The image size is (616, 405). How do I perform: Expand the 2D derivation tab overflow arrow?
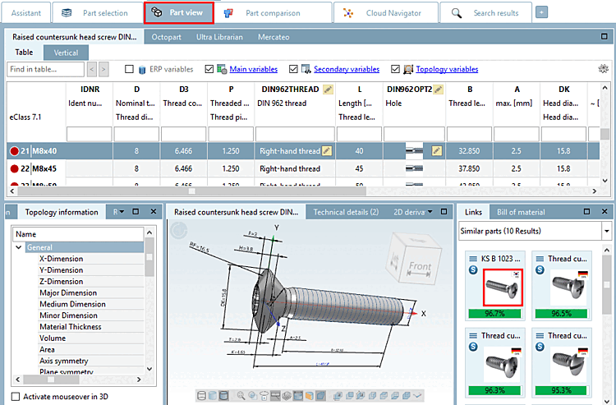(x=429, y=212)
